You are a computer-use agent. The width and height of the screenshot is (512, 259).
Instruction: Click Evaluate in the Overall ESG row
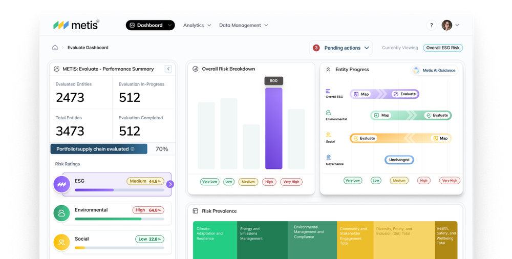pos(404,94)
